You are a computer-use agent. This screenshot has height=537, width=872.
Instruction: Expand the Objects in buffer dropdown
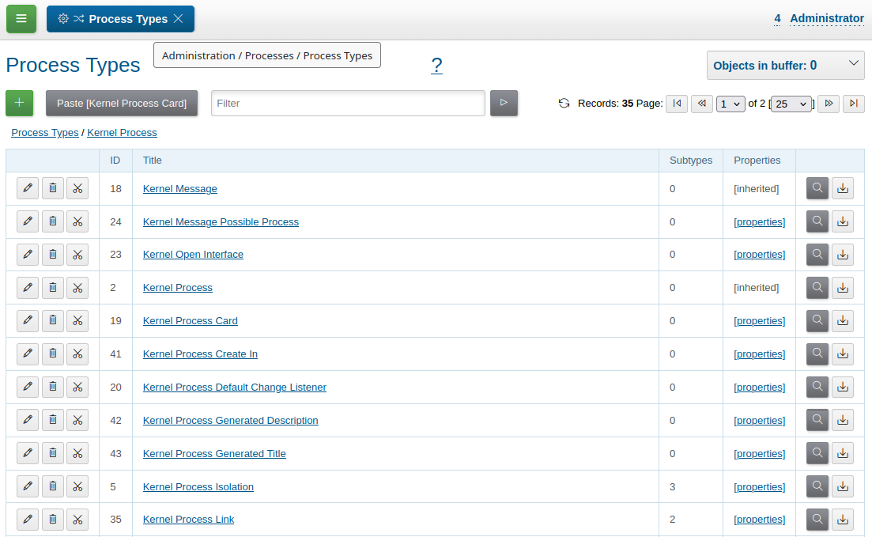[x=785, y=65]
